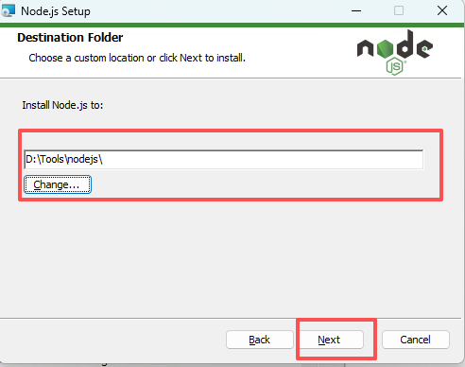Viewport: 465px width, 367px height.
Task: Click the Node.js logo in header
Action: (x=394, y=52)
